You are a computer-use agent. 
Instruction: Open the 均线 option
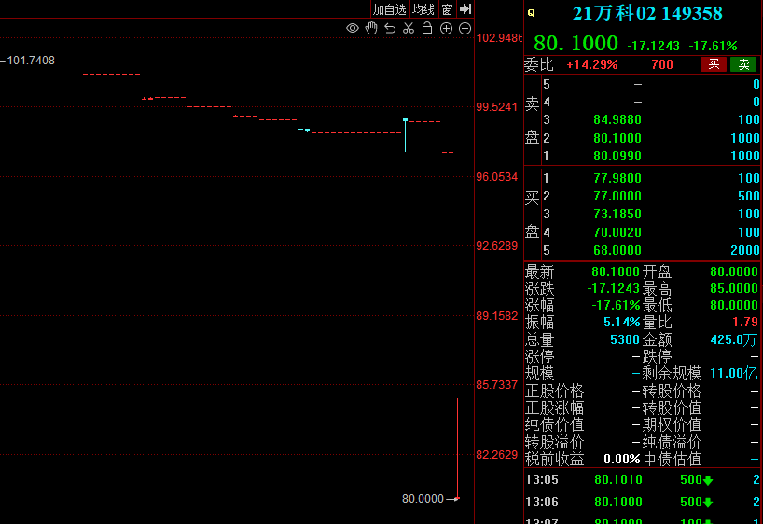(423, 9)
